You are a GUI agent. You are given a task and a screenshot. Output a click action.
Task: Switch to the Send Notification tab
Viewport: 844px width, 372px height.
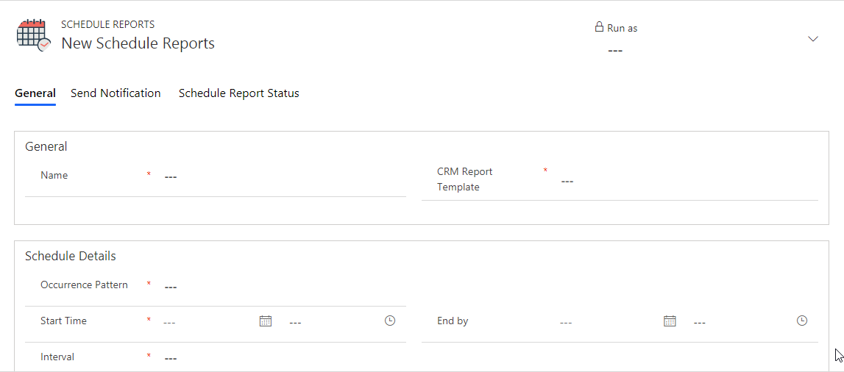pos(116,93)
